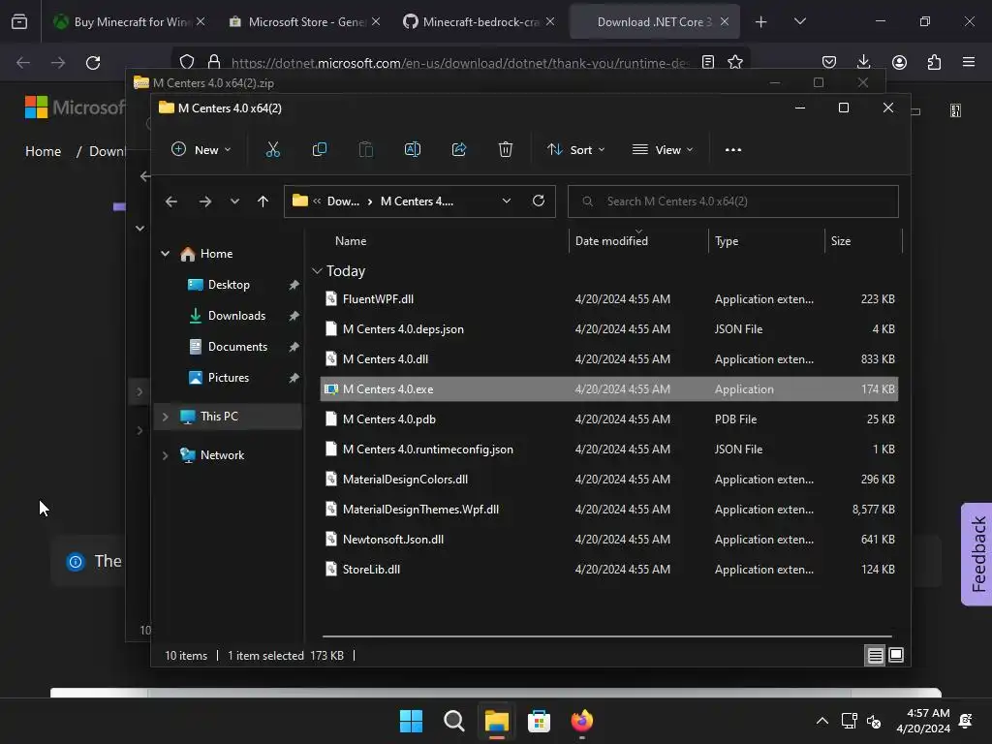Reload the Firefox page

[x=93, y=63]
